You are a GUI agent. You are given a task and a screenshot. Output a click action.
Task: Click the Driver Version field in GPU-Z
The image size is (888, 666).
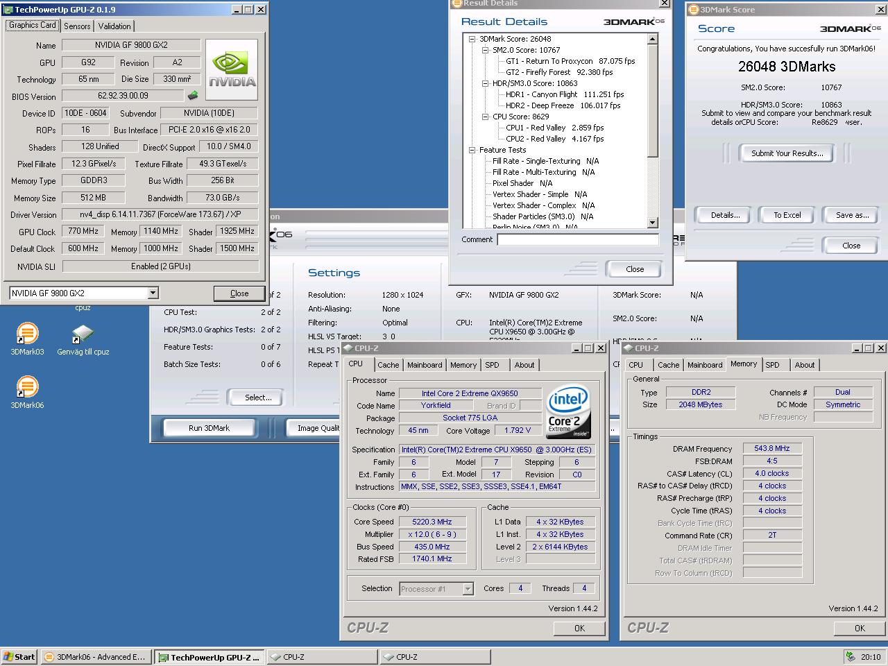pos(160,214)
